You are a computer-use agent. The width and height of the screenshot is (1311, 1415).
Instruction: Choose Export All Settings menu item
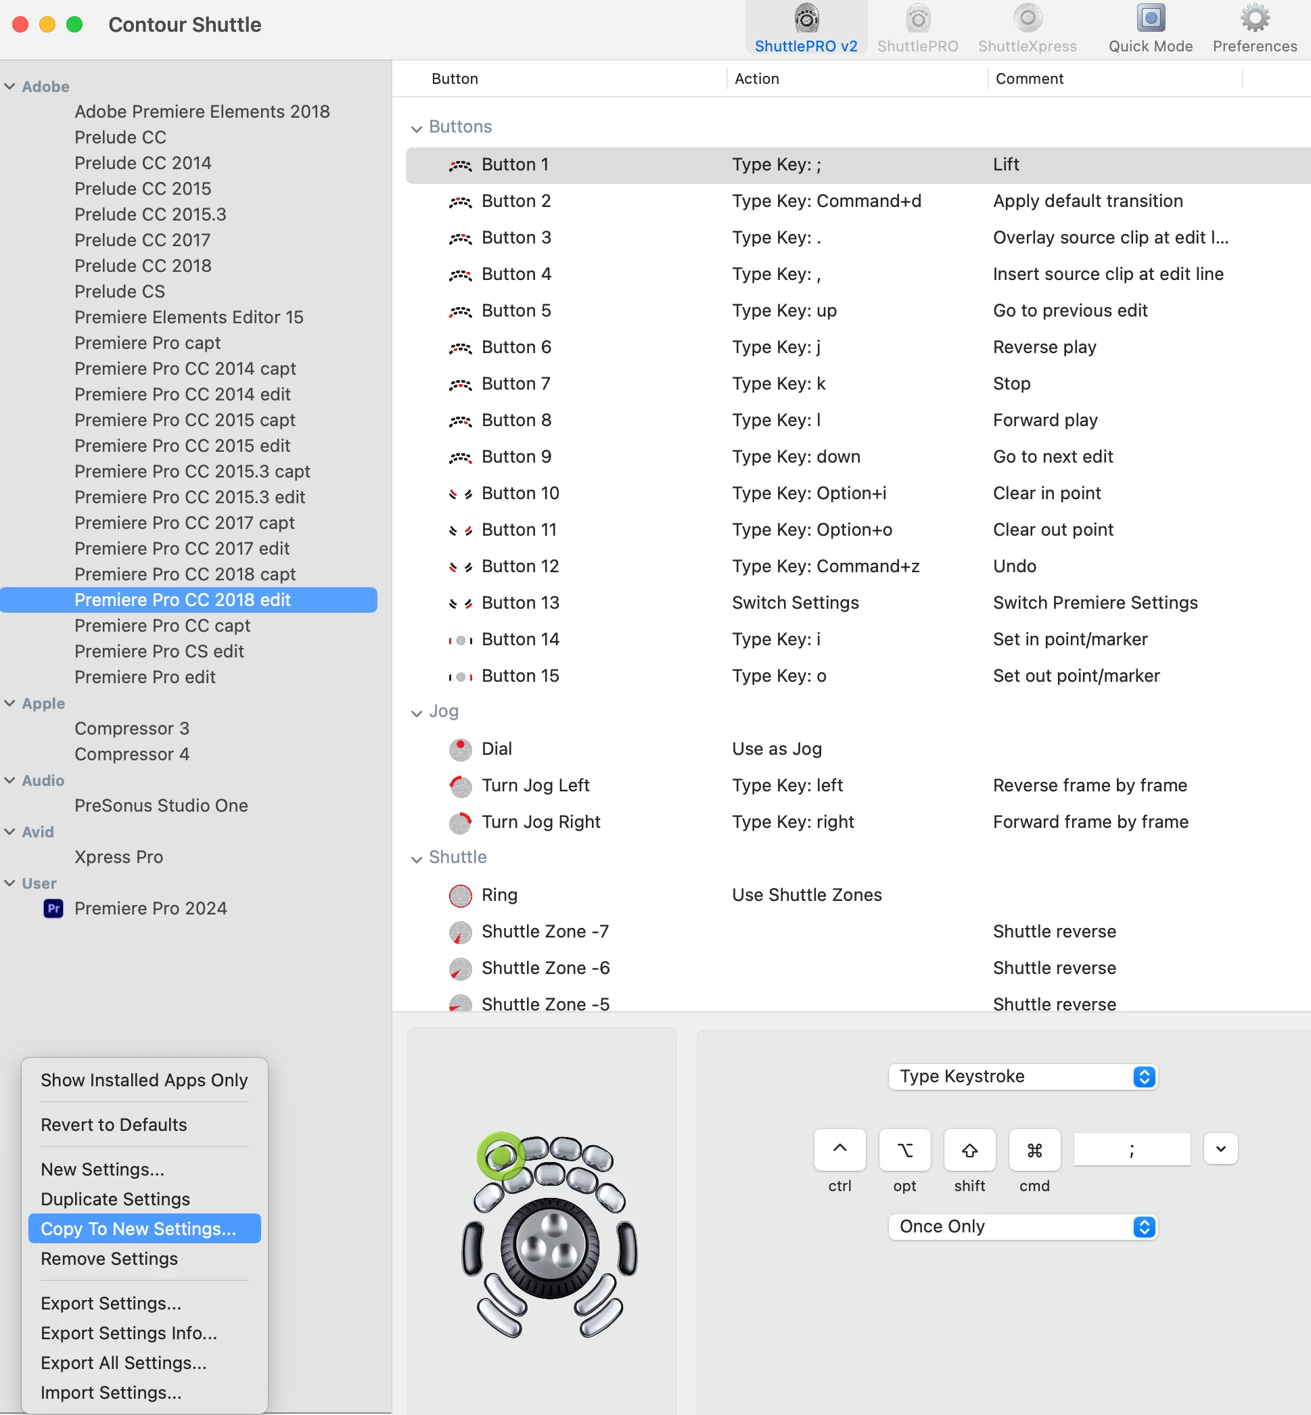[123, 1362]
